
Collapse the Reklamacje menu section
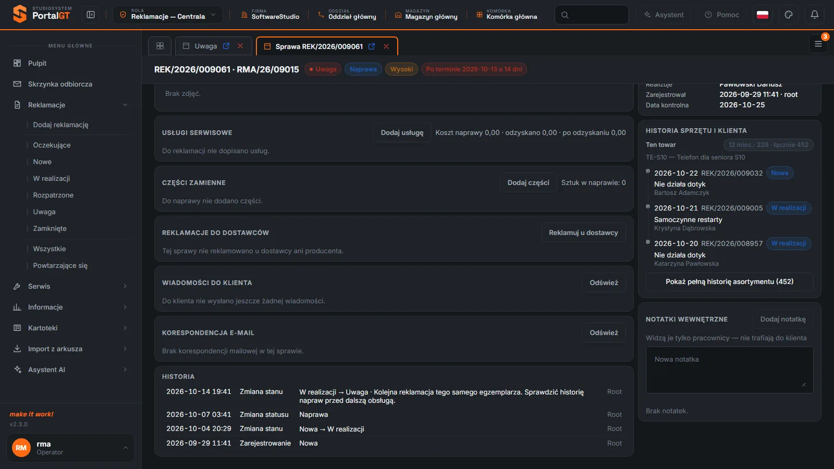coord(125,105)
